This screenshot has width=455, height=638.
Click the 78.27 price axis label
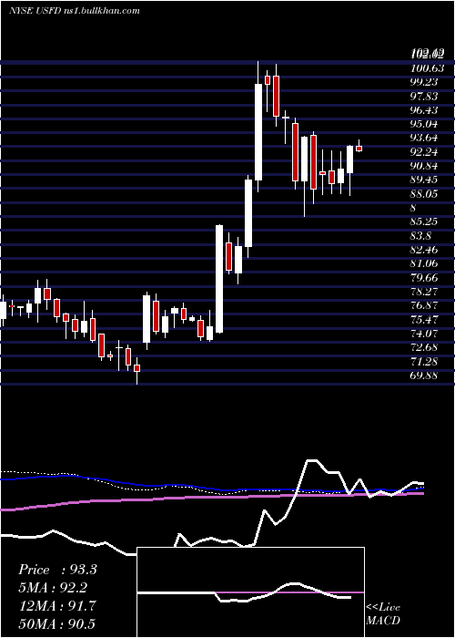pos(424,292)
